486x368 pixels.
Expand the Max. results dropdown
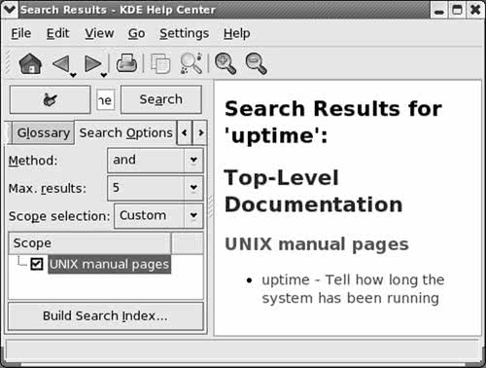pyautogui.click(x=156, y=188)
